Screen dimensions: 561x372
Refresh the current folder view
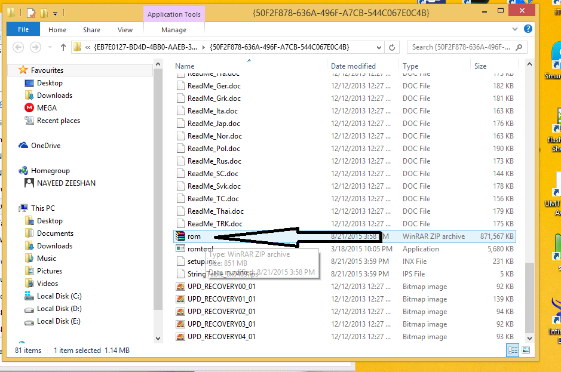pos(392,47)
